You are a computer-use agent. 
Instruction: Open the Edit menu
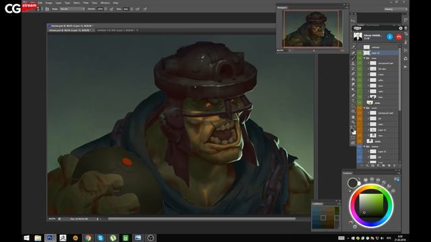(40, 3)
